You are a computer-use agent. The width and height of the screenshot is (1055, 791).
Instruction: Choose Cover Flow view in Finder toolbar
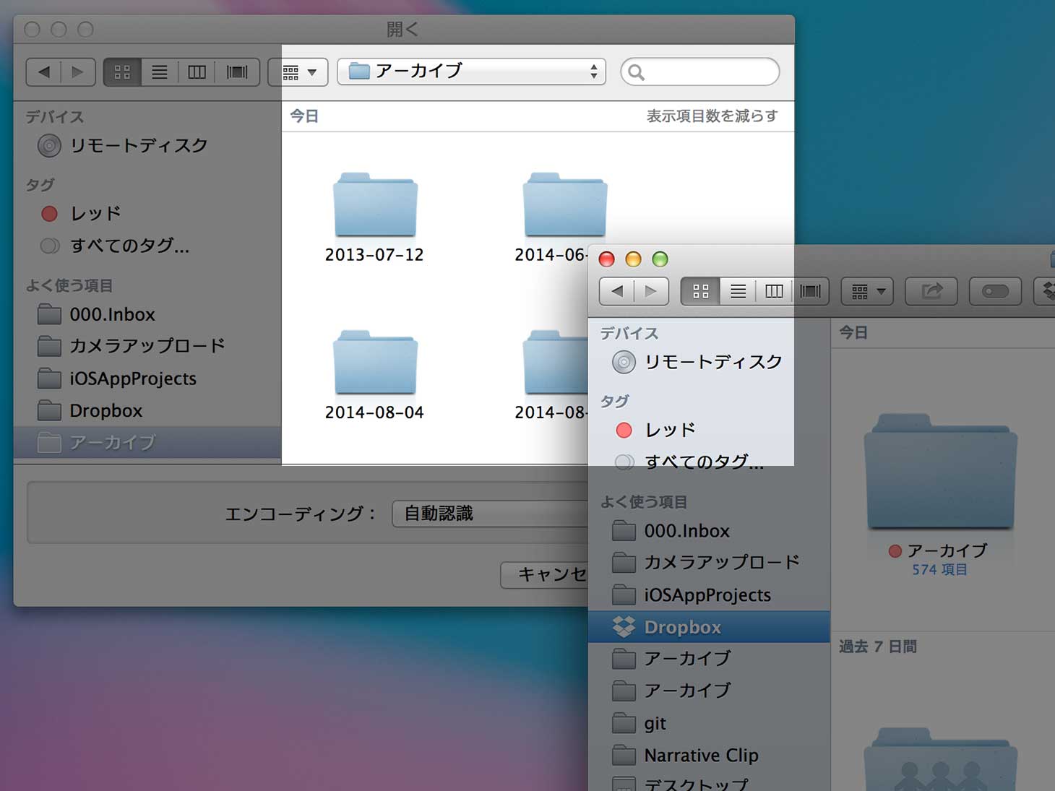[811, 291]
